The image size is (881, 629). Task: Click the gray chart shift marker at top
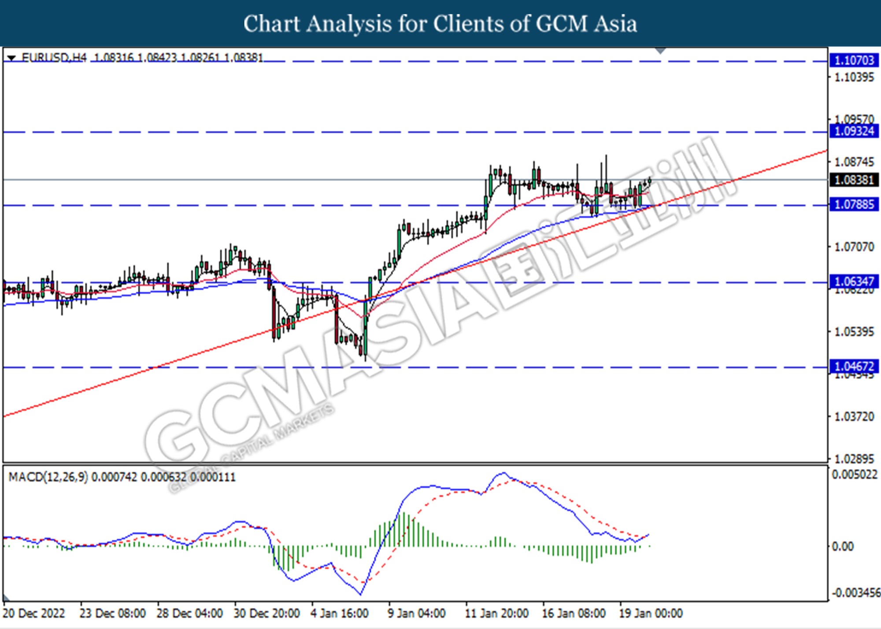[660, 51]
